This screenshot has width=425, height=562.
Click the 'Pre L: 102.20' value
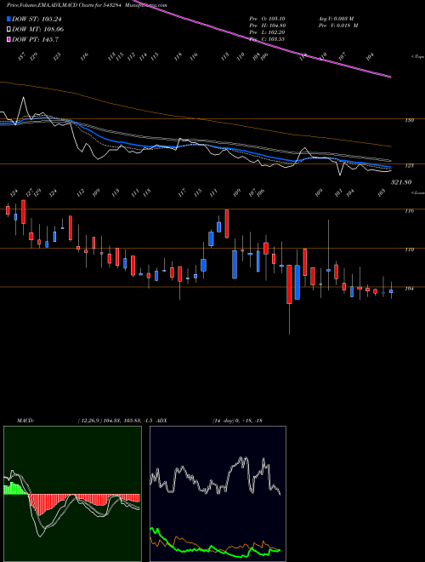pos(267,32)
